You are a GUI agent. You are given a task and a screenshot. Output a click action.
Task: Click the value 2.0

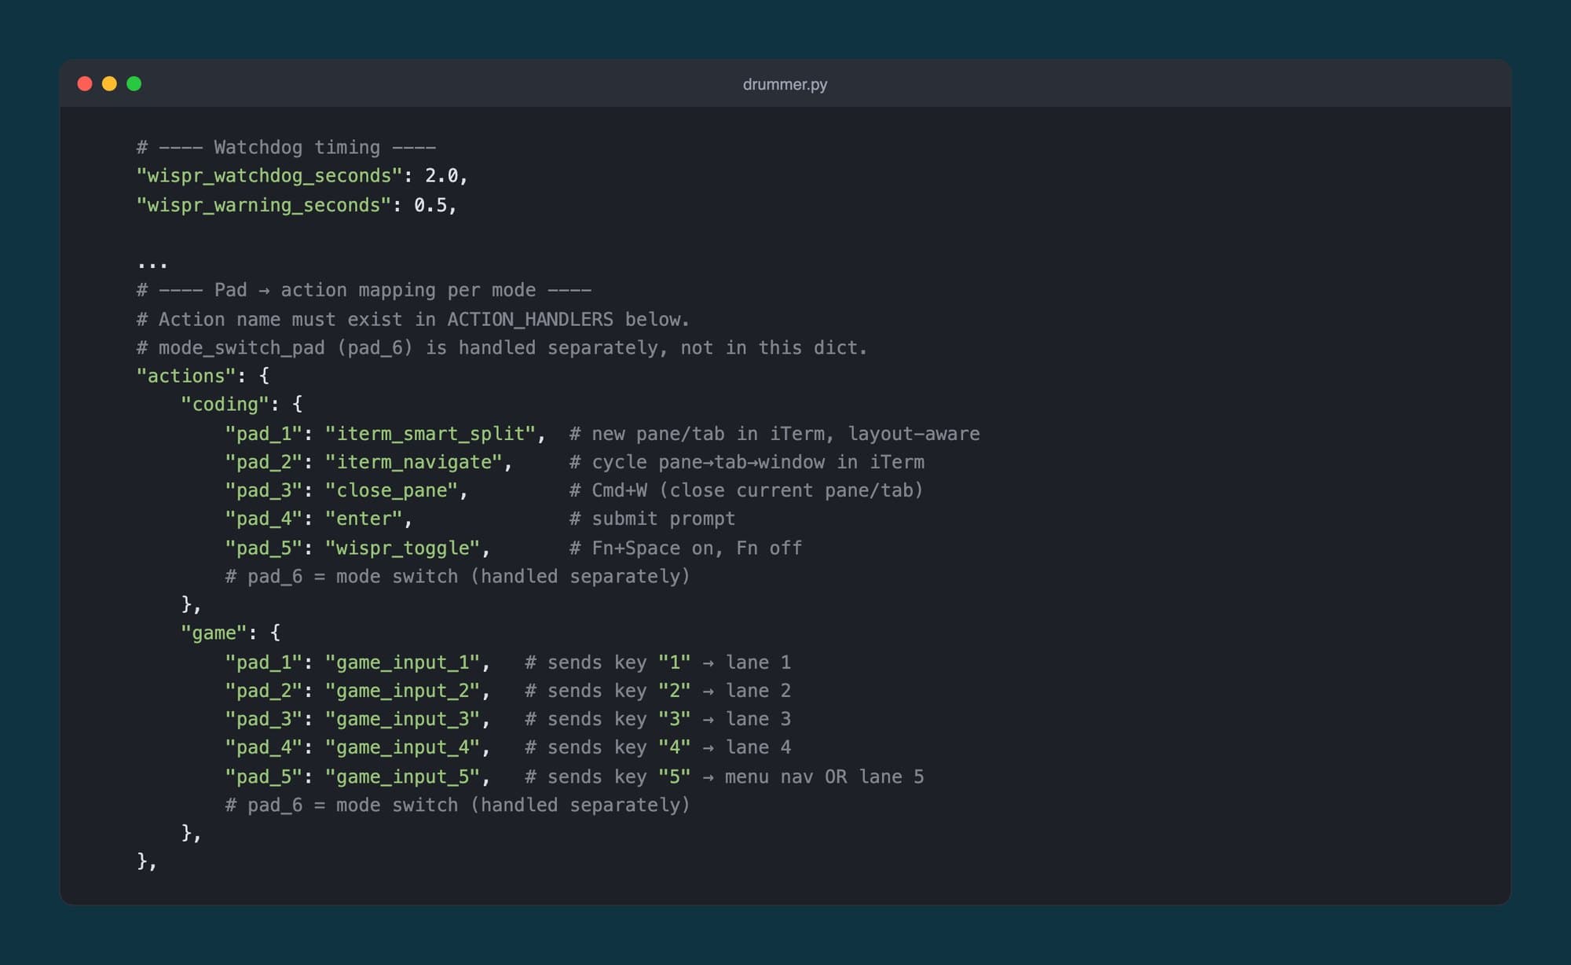[441, 176]
